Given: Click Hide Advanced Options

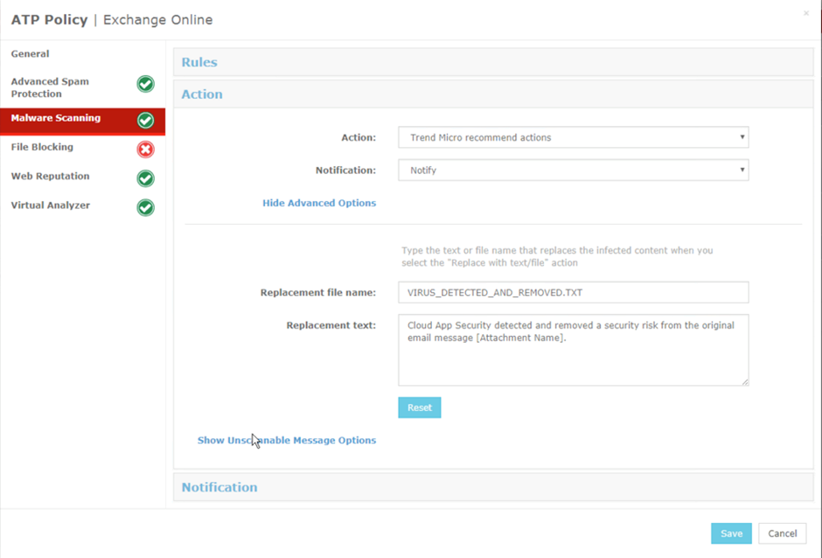Looking at the screenshot, I should 319,202.
